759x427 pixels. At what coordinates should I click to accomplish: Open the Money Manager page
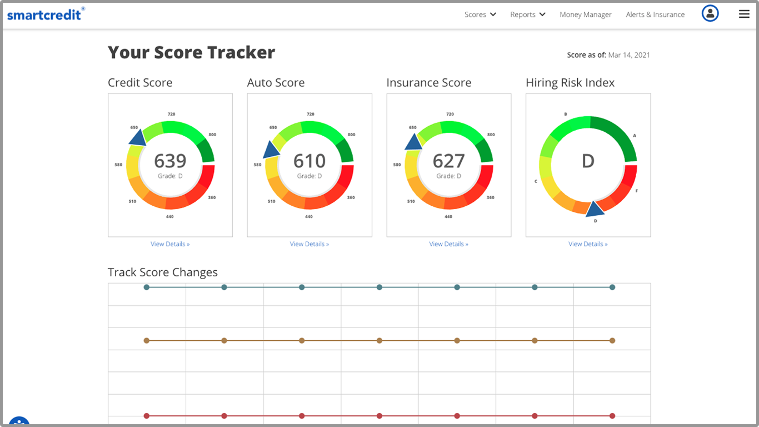pyautogui.click(x=585, y=14)
